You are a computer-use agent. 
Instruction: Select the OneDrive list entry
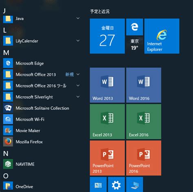coord(42,186)
